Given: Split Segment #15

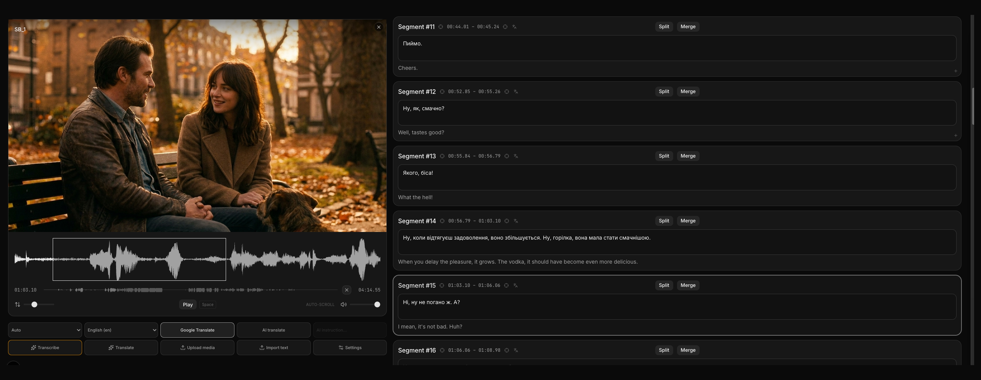Looking at the screenshot, I should point(664,285).
